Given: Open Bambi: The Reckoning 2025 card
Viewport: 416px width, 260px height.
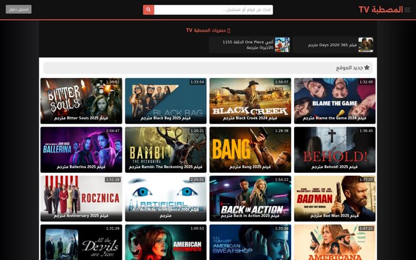Looking at the screenshot, I should pyautogui.click(x=166, y=150).
